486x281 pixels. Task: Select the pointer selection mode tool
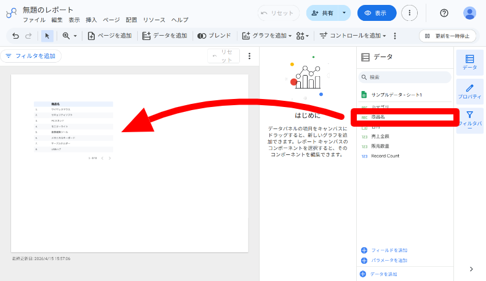pyautogui.click(x=48, y=36)
